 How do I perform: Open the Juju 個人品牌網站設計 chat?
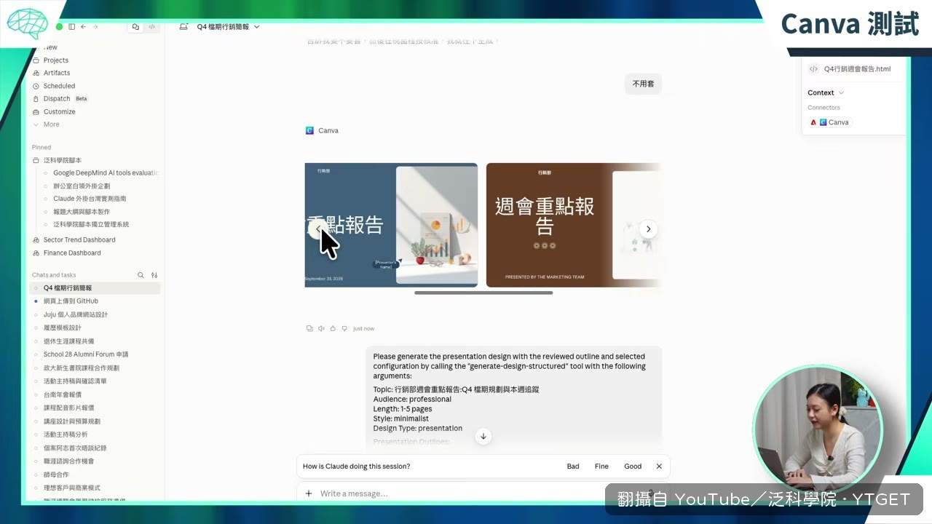pyautogui.click(x=75, y=314)
